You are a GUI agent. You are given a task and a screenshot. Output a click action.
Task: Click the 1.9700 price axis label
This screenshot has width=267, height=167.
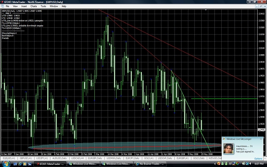coord(261,103)
